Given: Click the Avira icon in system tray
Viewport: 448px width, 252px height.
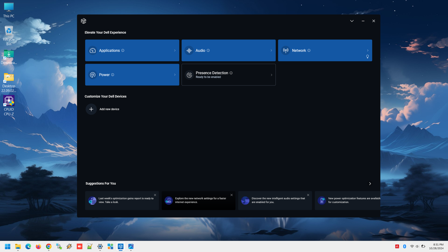Looking at the screenshot, I should [x=397, y=246].
